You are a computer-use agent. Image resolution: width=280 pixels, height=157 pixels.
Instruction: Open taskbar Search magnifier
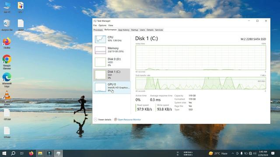click(x=13, y=153)
